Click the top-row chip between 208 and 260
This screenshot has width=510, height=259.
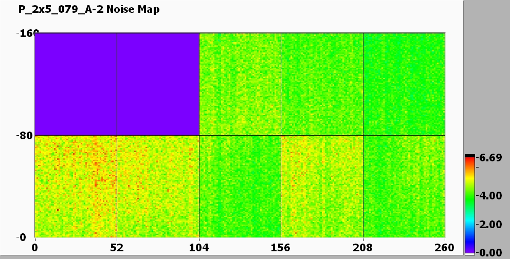[x=404, y=84]
